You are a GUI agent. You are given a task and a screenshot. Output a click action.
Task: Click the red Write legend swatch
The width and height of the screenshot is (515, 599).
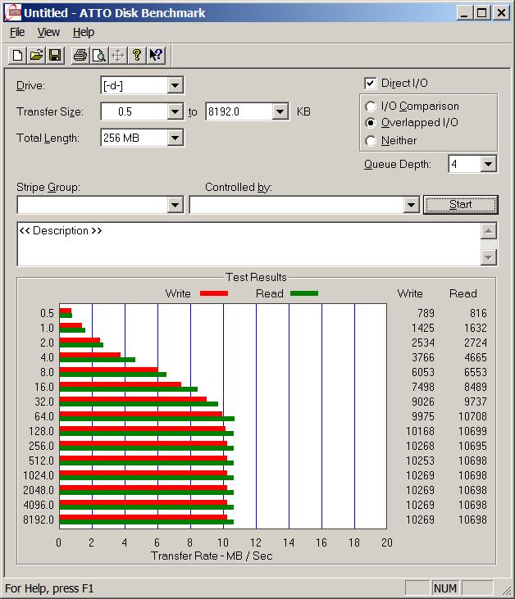tap(213, 293)
